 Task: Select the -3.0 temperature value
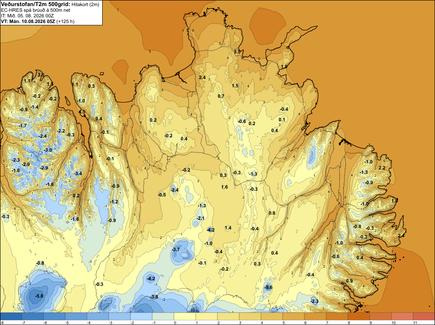(x=48, y=150)
